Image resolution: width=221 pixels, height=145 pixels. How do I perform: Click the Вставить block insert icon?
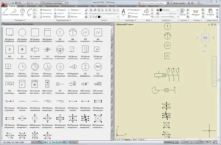(x=146, y=12)
